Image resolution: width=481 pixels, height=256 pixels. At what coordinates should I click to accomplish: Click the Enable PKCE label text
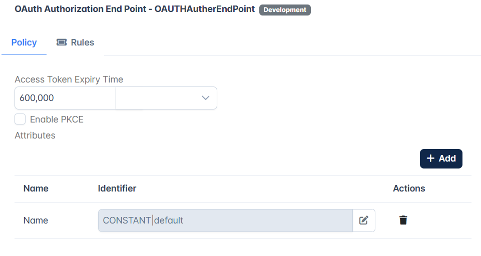click(x=57, y=119)
